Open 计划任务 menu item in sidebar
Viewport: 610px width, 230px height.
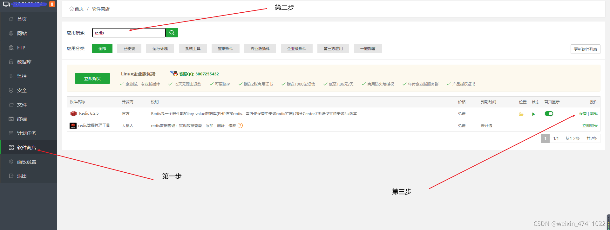pos(29,133)
